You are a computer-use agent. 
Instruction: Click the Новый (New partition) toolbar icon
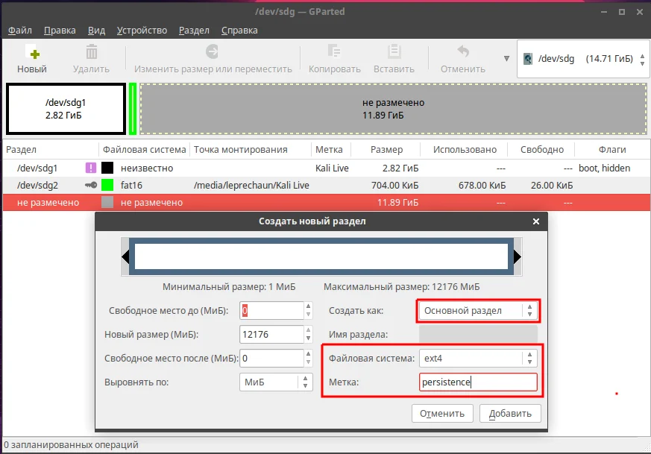[x=32, y=52]
